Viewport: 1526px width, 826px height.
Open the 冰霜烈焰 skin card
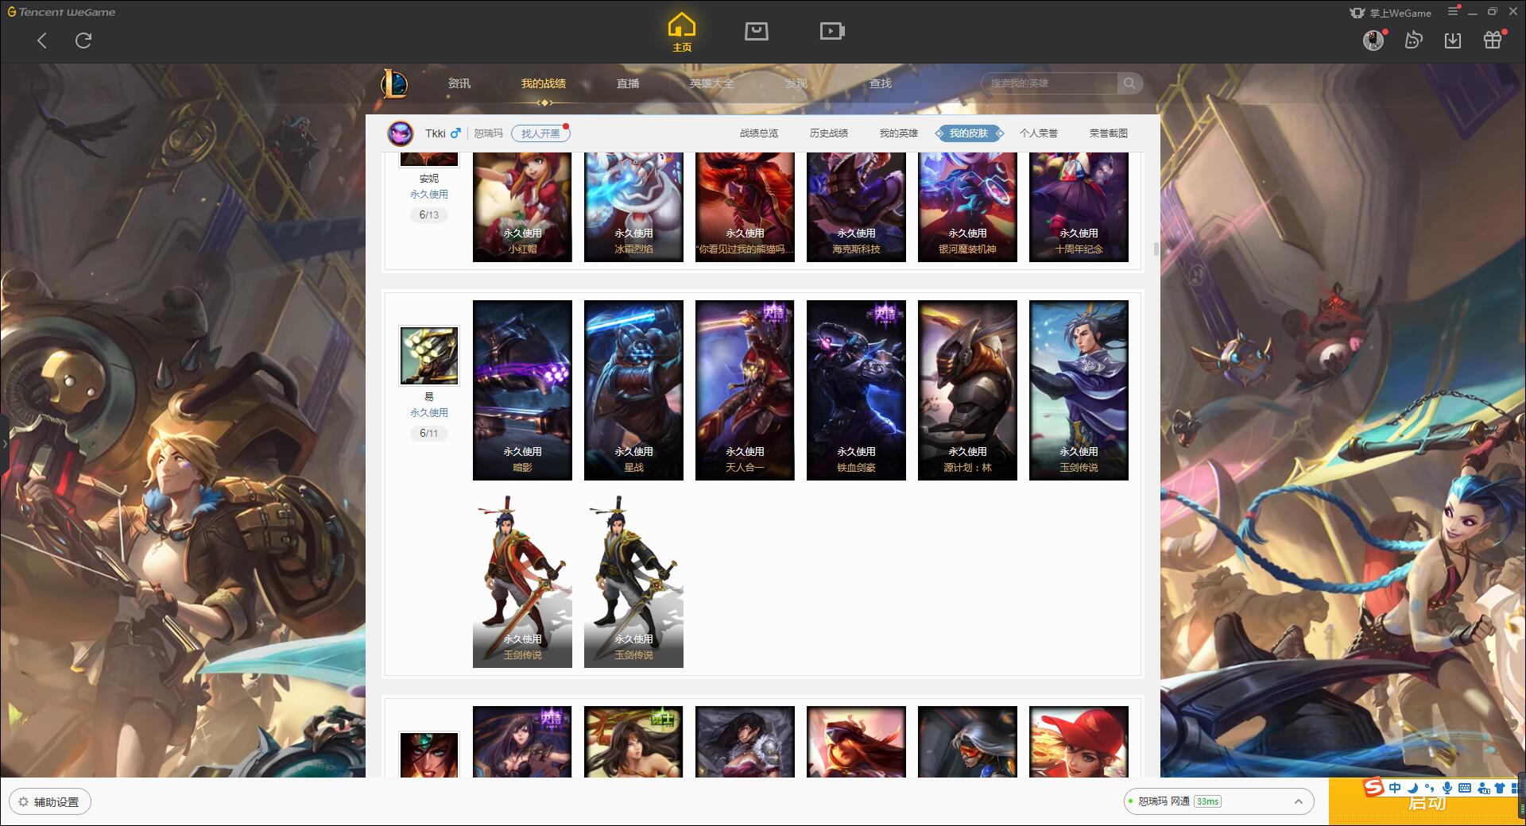(x=633, y=207)
